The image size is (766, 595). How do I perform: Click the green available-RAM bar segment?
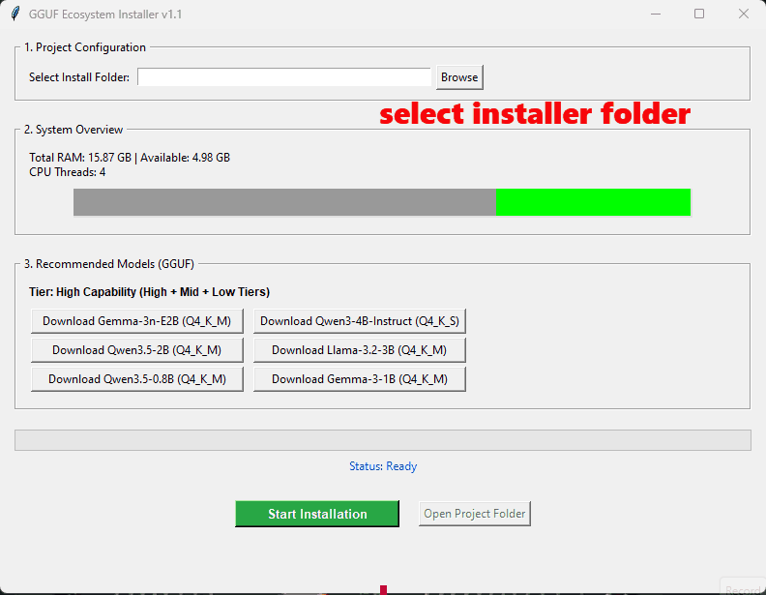pos(593,202)
